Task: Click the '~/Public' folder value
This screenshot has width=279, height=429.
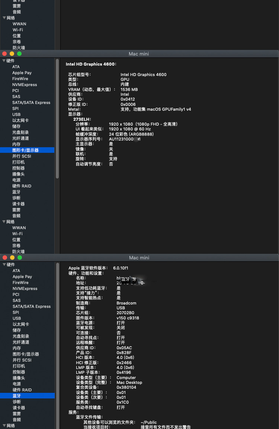Action: (x=149, y=422)
